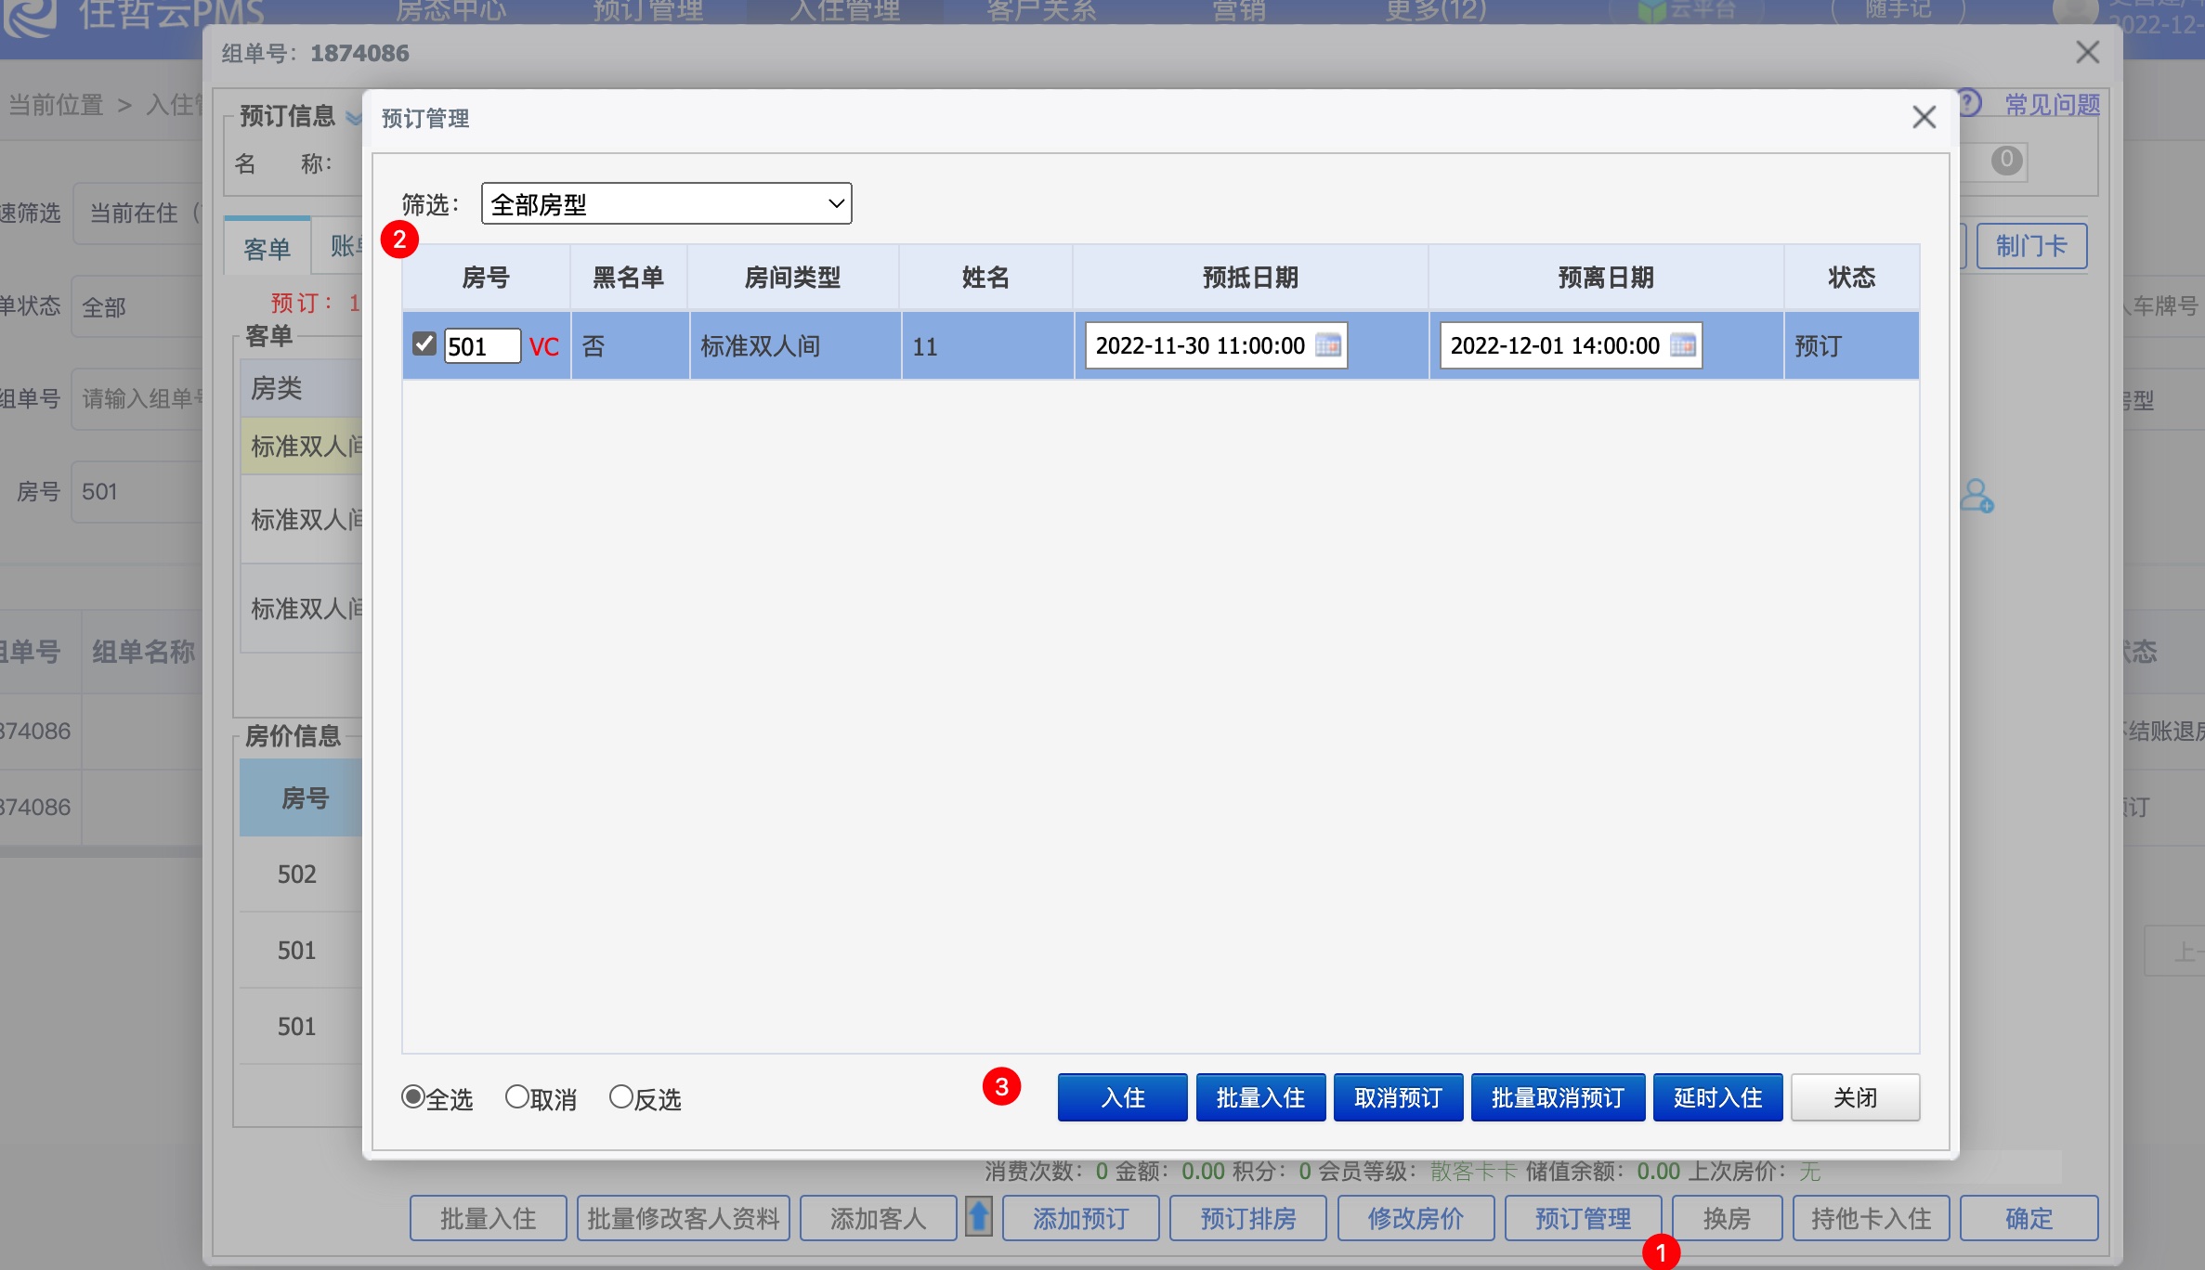Click the 关闭 button

coord(1855,1097)
